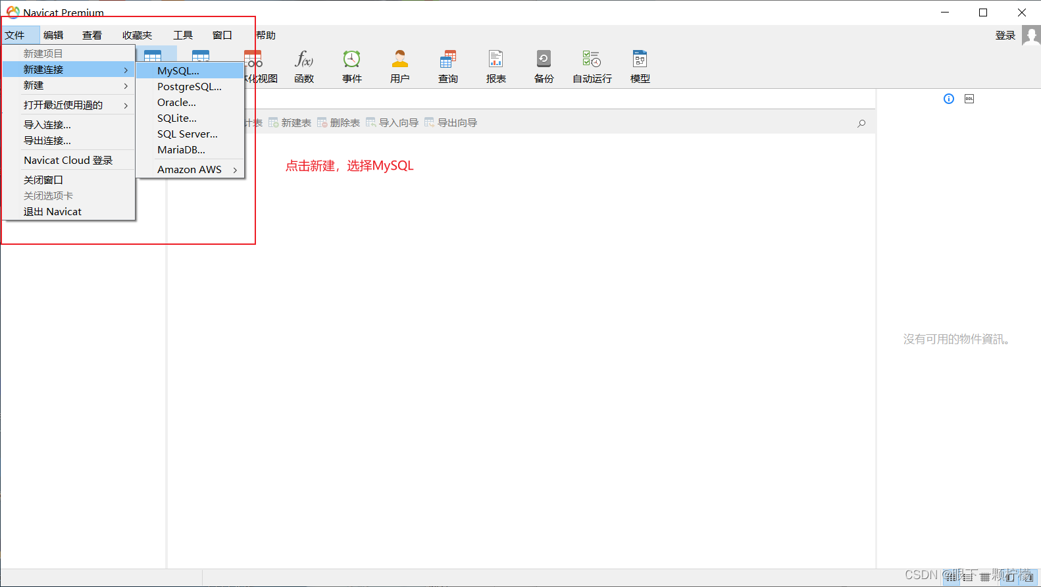The image size is (1041, 587).
Task: Open the View (查看) menu
Action: coord(92,36)
